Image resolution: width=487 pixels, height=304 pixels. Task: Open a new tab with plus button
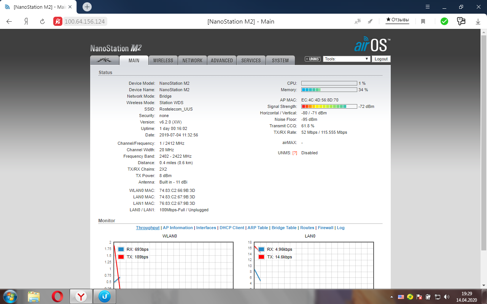[87, 7]
